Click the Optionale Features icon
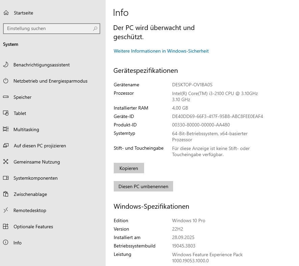This screenshot has height=266, width=299. point(6,227)
